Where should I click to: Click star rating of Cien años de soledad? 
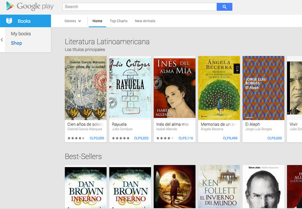tap(76, 138)
